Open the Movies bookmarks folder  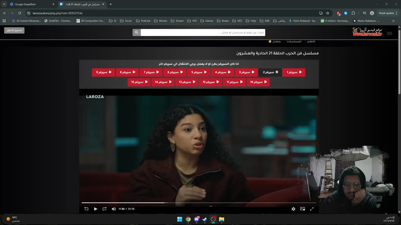tap(160, 21)
